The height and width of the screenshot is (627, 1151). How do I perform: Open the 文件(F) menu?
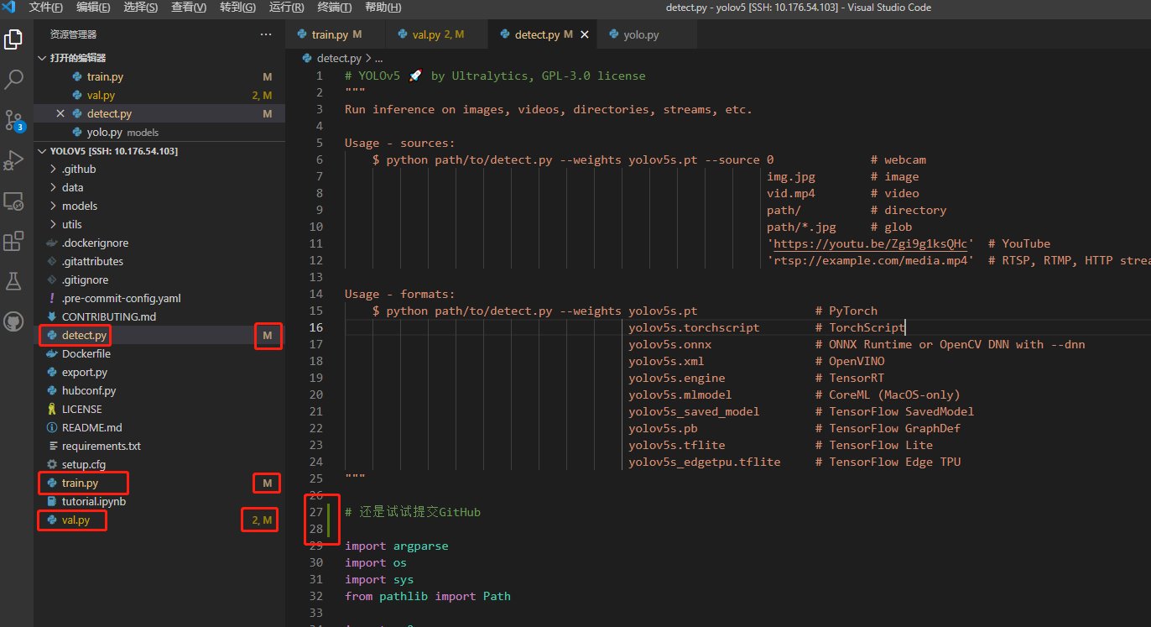[46, 8]
